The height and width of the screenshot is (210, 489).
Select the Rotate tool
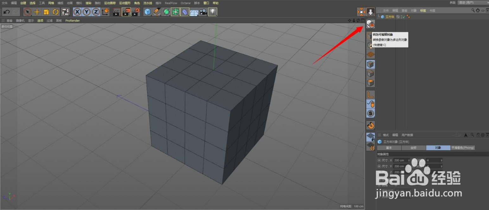click(56, 12)
